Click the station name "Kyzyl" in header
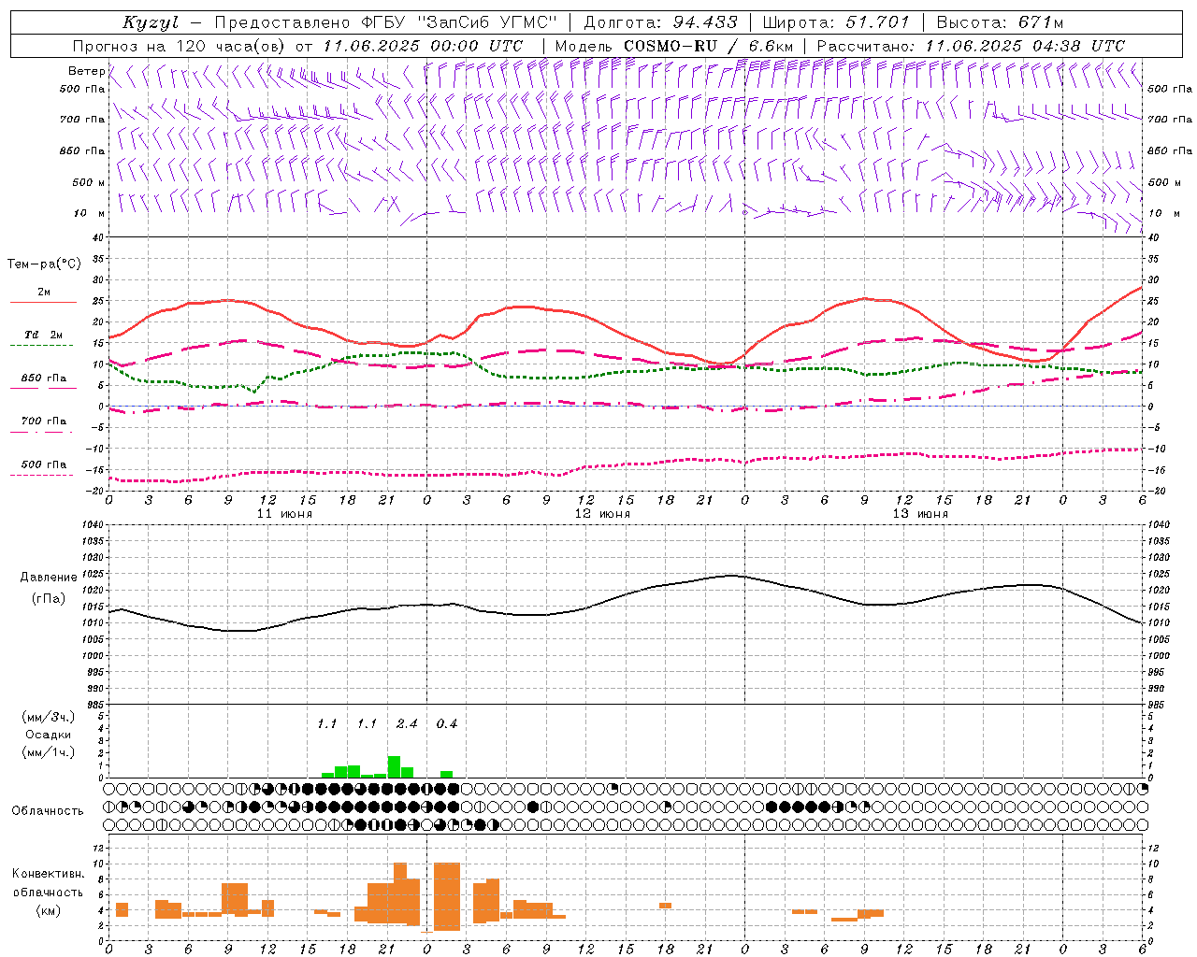 150,22
